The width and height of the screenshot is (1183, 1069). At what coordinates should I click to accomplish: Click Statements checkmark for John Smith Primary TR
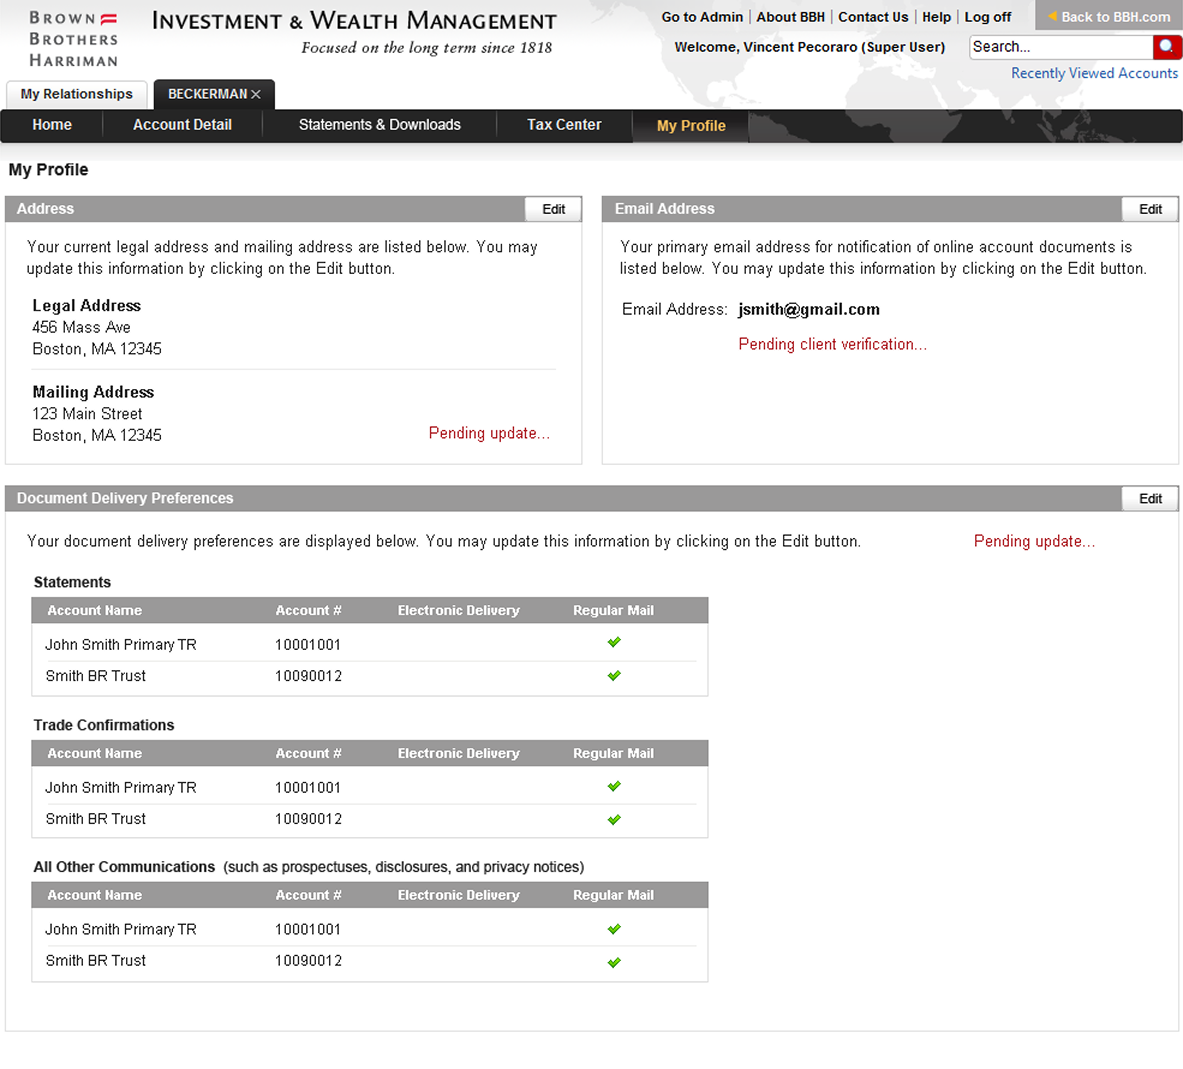click(614, 642)
